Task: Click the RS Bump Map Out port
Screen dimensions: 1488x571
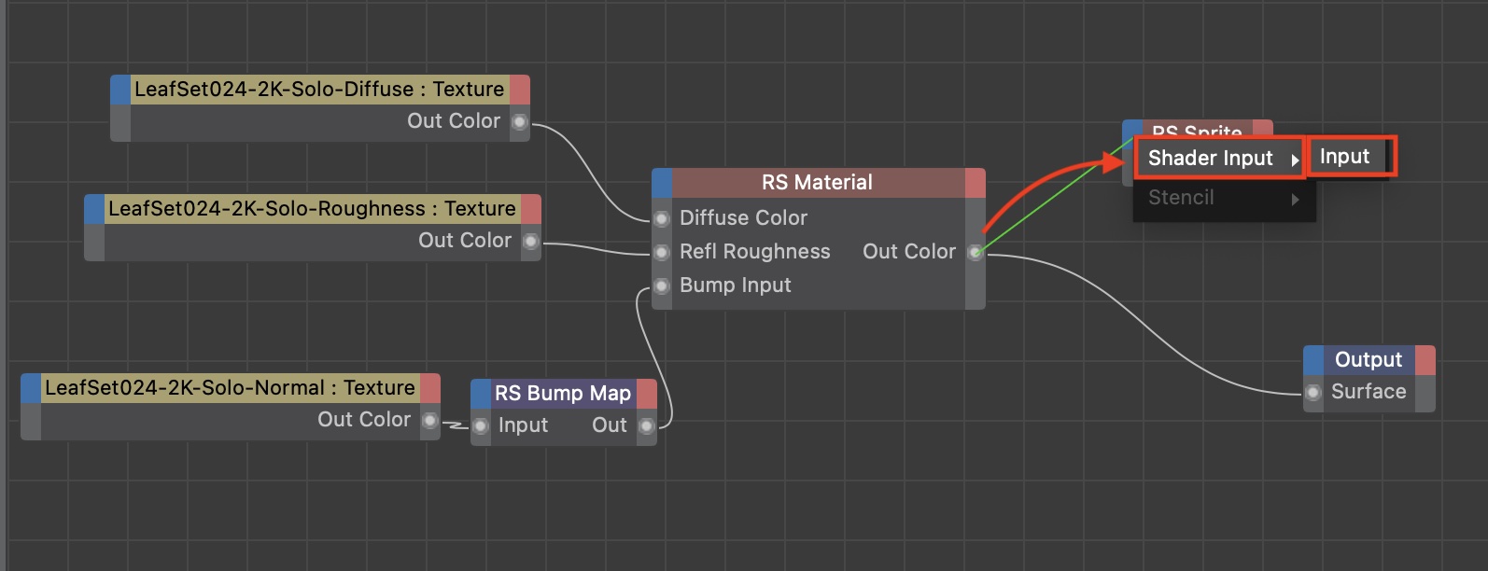Action: click(x=646, y=426)
